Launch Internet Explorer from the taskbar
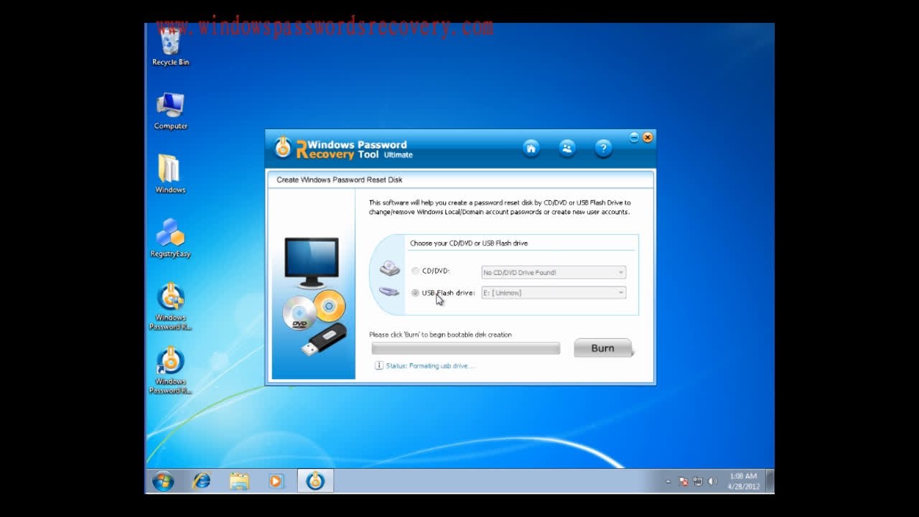Viewport: 919px width, 517px height. tap(202, 481)
